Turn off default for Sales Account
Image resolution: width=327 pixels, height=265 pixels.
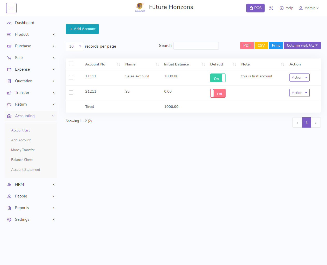pyautogui.click(x=218, y=78)
